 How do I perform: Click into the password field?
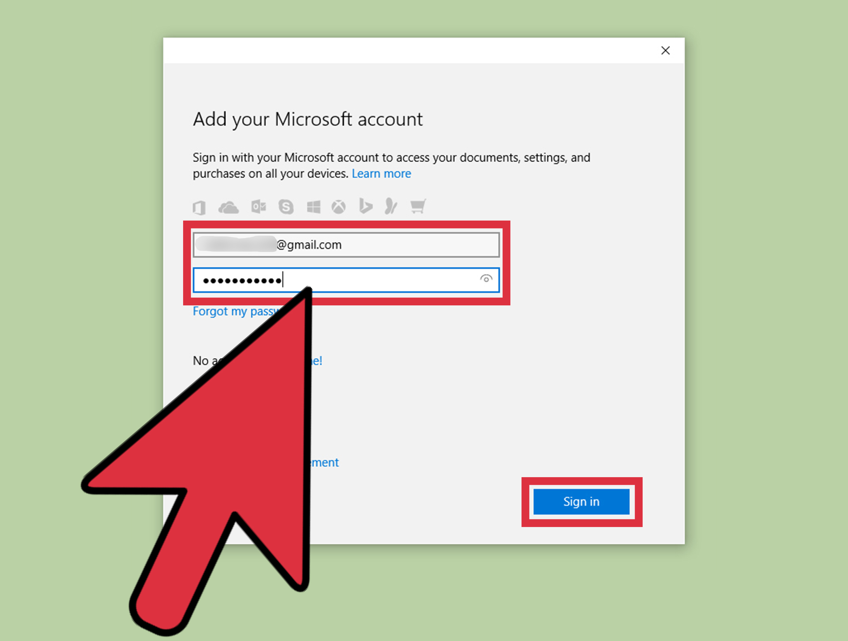[346, 280]
